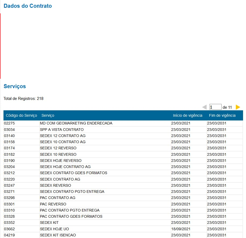Click the Serviço column header
Screen dimensions: 246x238
(x=48, y=115)
